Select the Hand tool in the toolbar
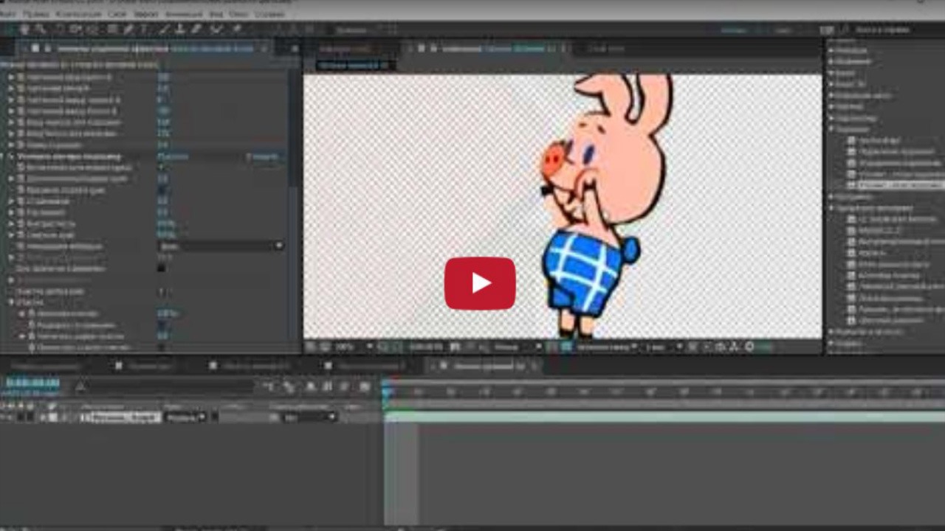Viewport: 945px width, 531px height. [x=25, y=29]
